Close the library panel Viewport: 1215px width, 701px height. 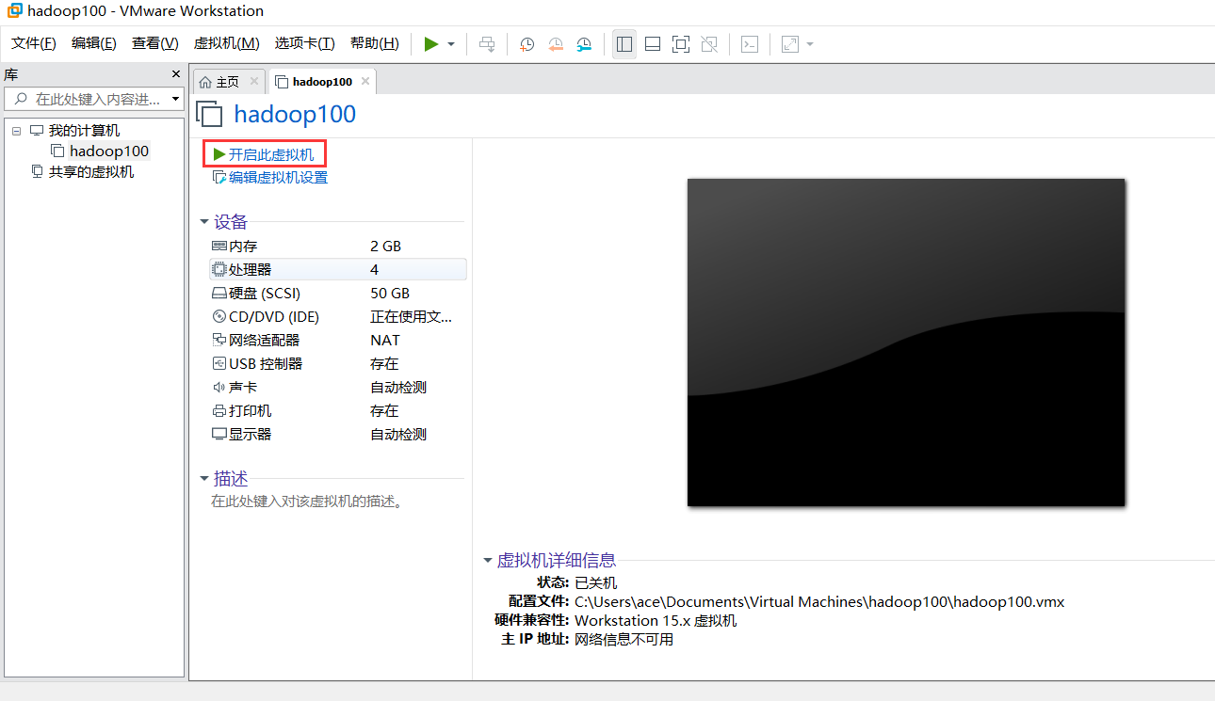click(175, 74)
